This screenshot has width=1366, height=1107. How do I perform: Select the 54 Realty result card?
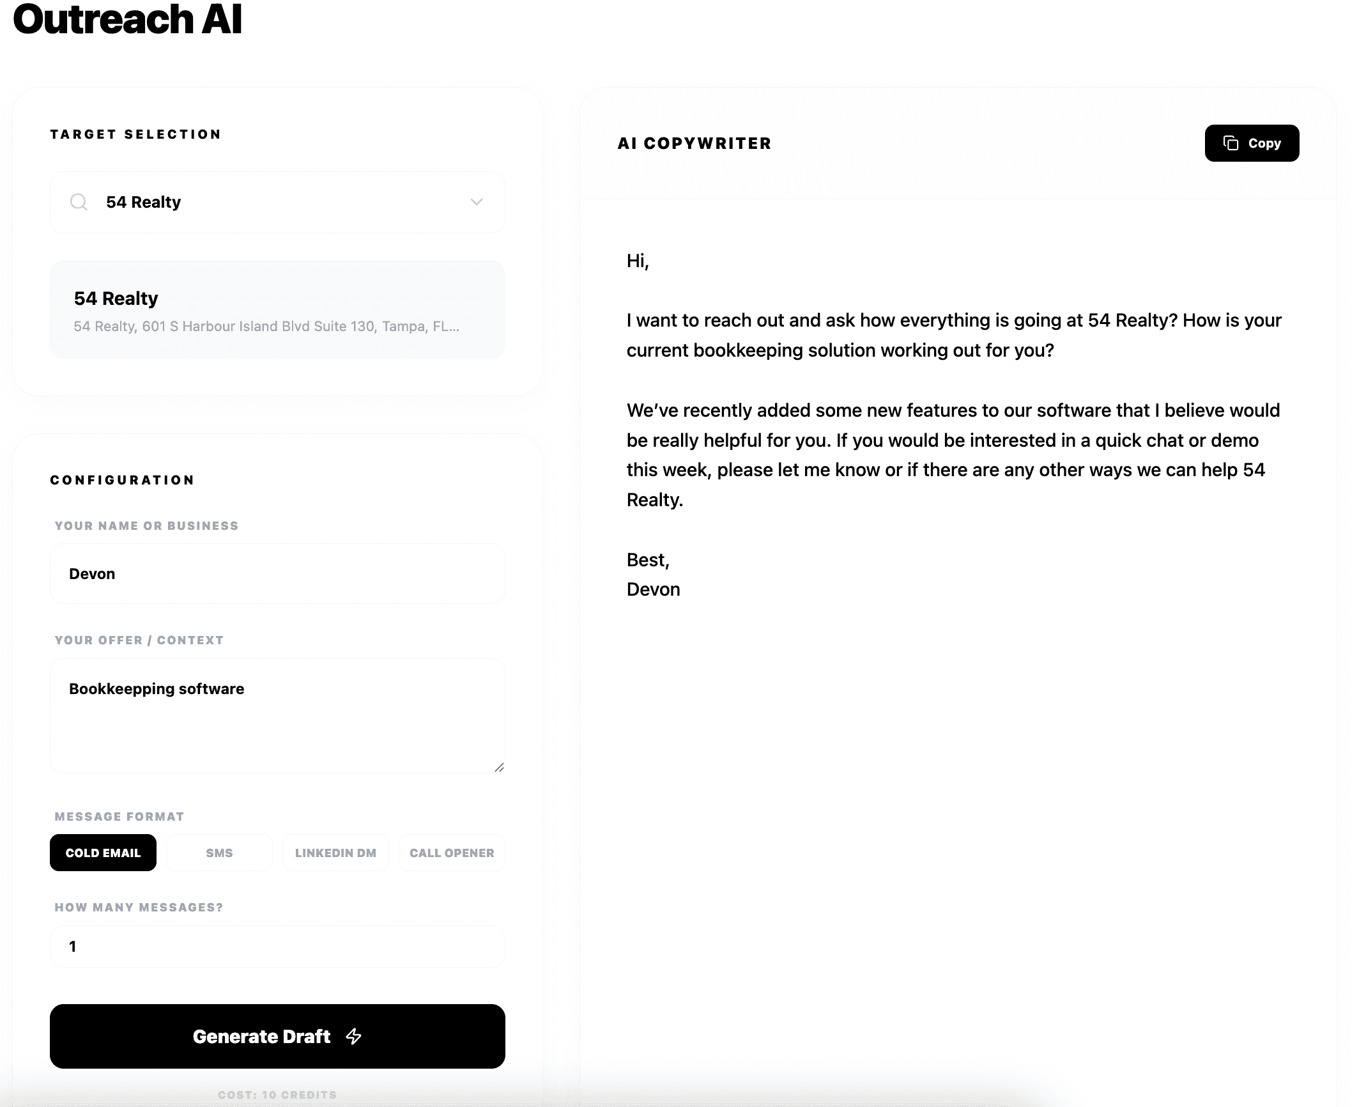click(x=277, y=309)
